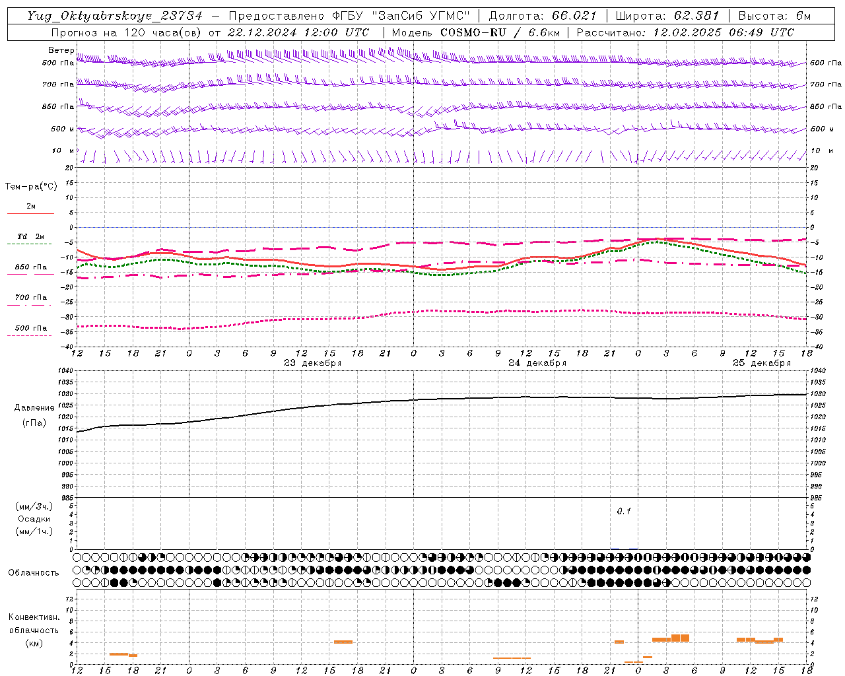Click the 2м temperature legend entry
This screenshot has height=676, width=845.
click(x=31, y=206)
